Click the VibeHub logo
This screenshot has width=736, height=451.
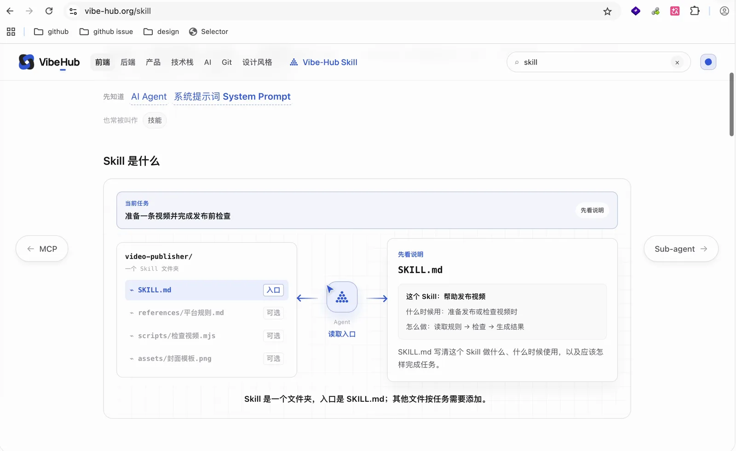click(49, 62)
